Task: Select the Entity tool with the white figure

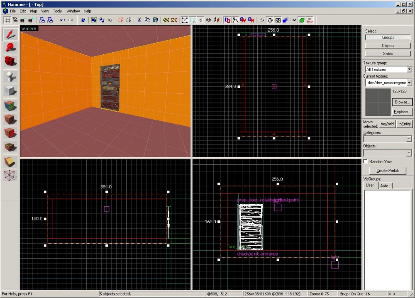Action: [x=10, y=76]
